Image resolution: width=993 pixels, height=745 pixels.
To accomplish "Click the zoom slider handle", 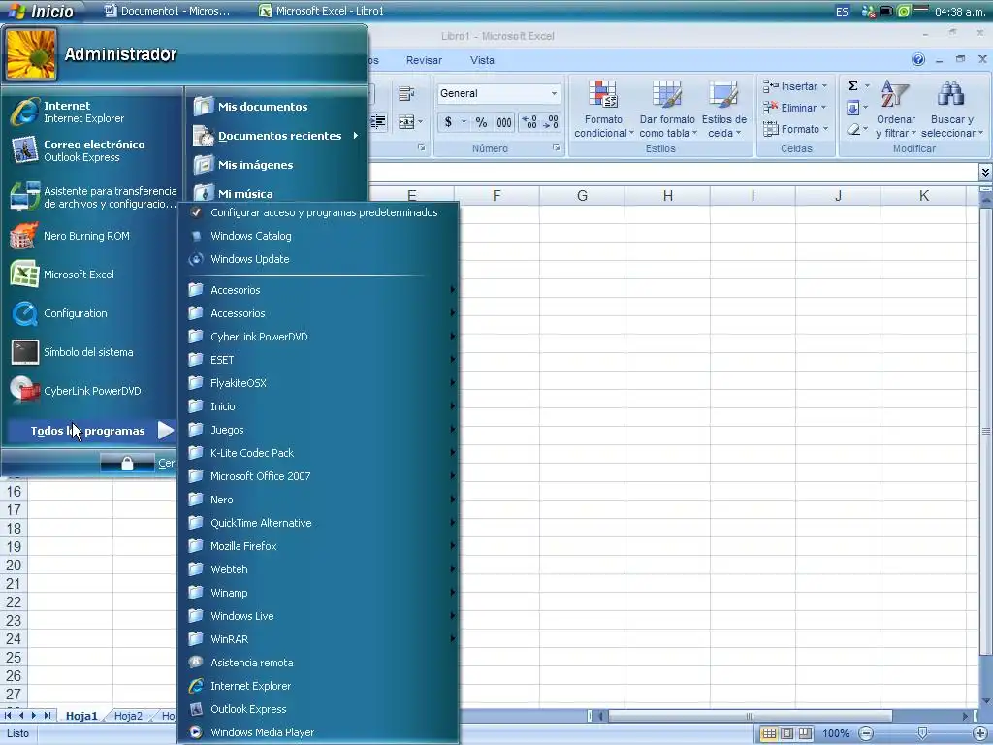I will click(922, 733).
